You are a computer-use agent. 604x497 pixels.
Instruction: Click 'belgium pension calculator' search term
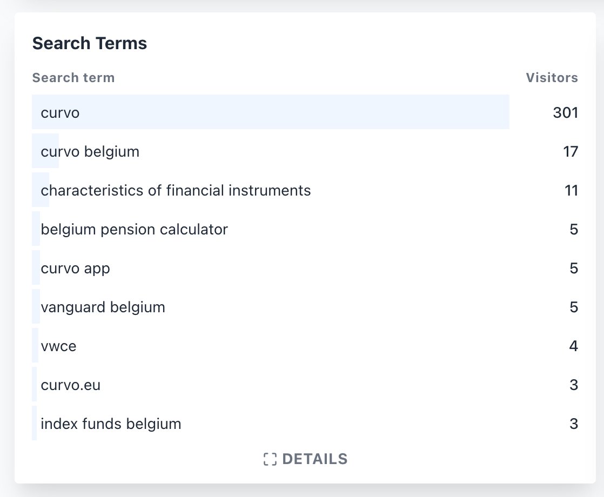(x=134, y=230)
